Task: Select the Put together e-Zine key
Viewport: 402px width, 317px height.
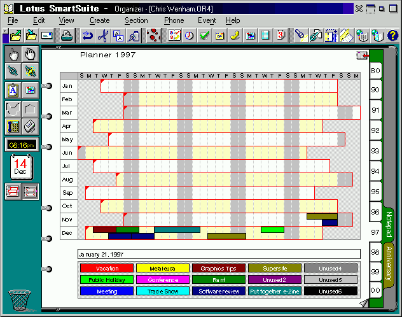Action: coord(275,292)
